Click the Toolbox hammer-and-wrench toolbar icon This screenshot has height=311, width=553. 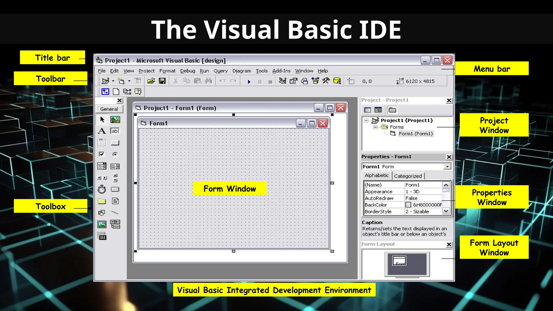point(326,81)
